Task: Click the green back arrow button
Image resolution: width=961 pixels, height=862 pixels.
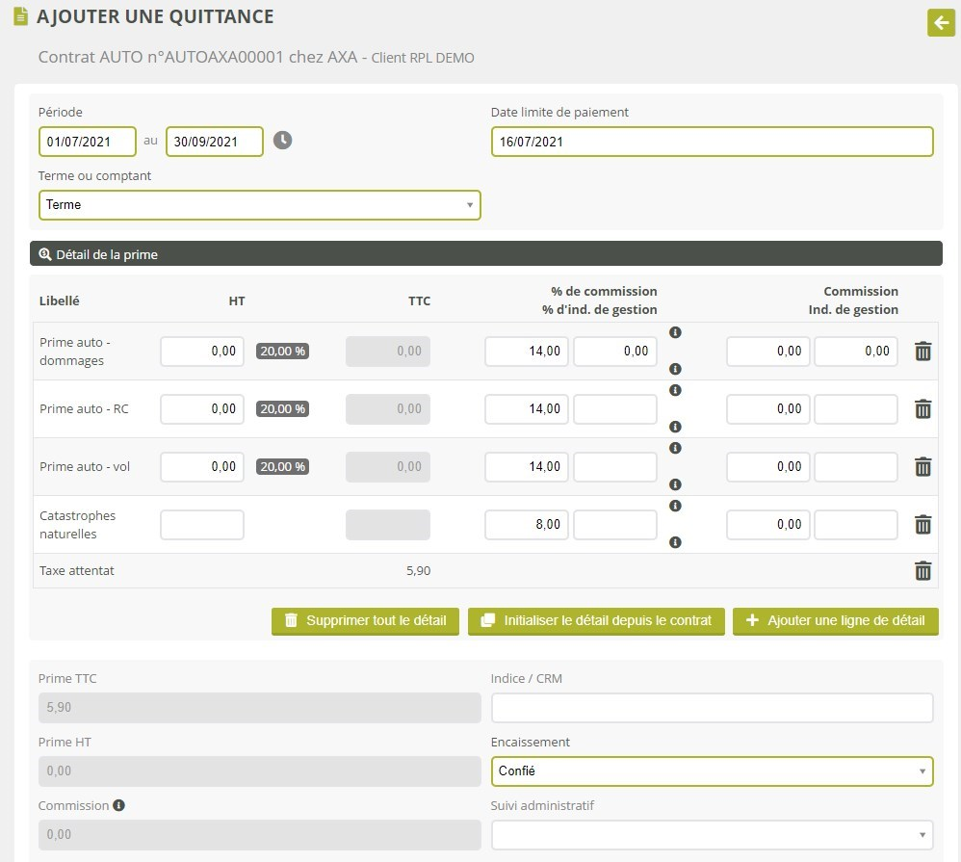Action: click(940, 22)
